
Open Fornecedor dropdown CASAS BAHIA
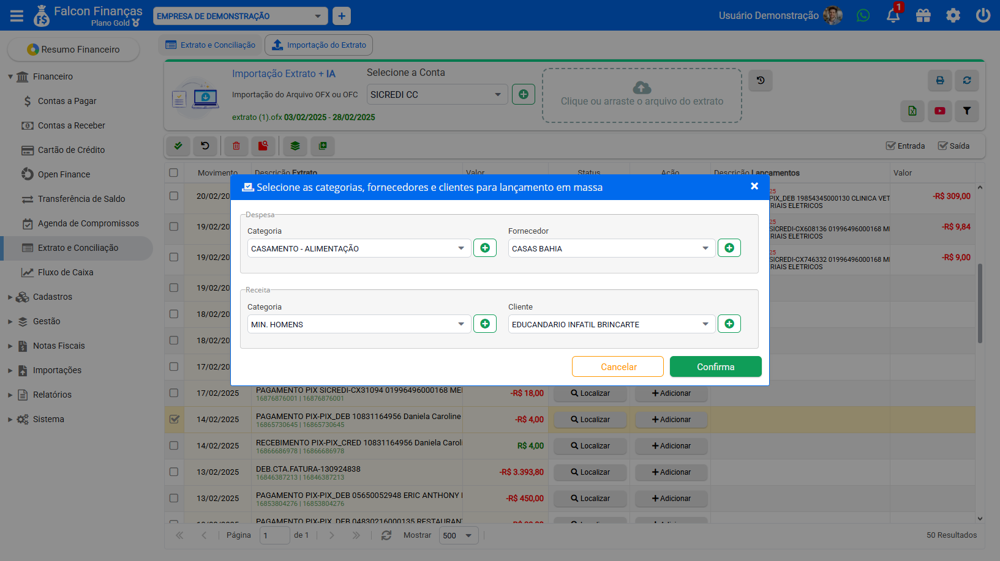pyautogui.click(x=611, y=248)
